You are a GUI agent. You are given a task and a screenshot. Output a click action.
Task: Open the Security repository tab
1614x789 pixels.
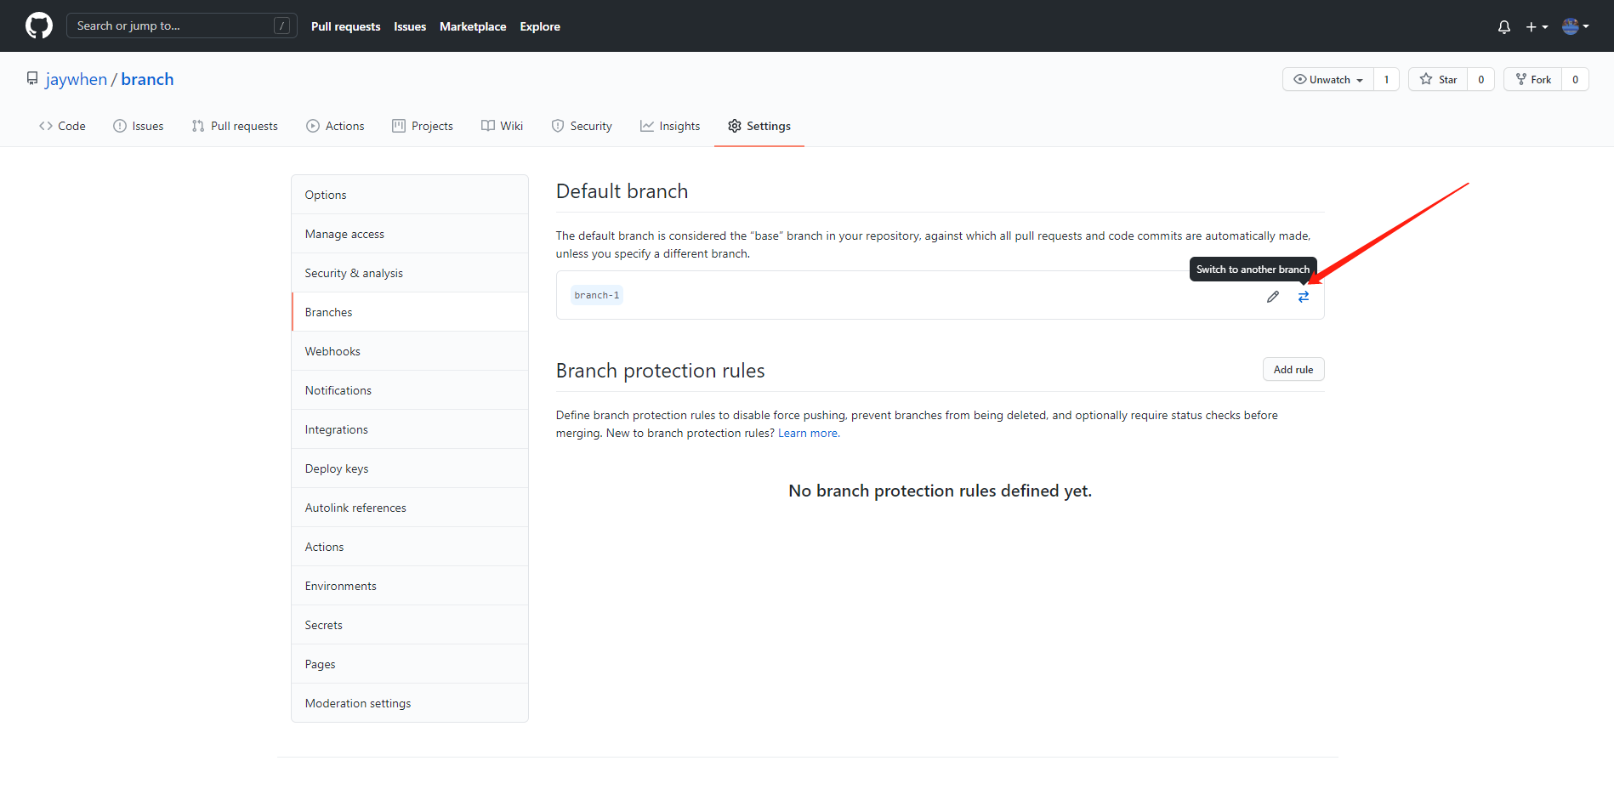(582, 126)
